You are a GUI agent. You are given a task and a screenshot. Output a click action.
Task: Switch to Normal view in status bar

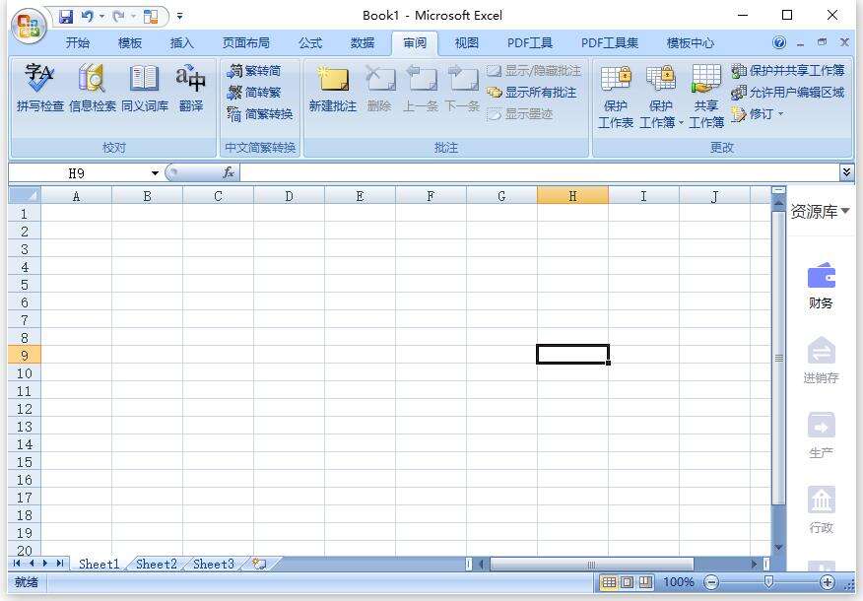tap(609, 582)
